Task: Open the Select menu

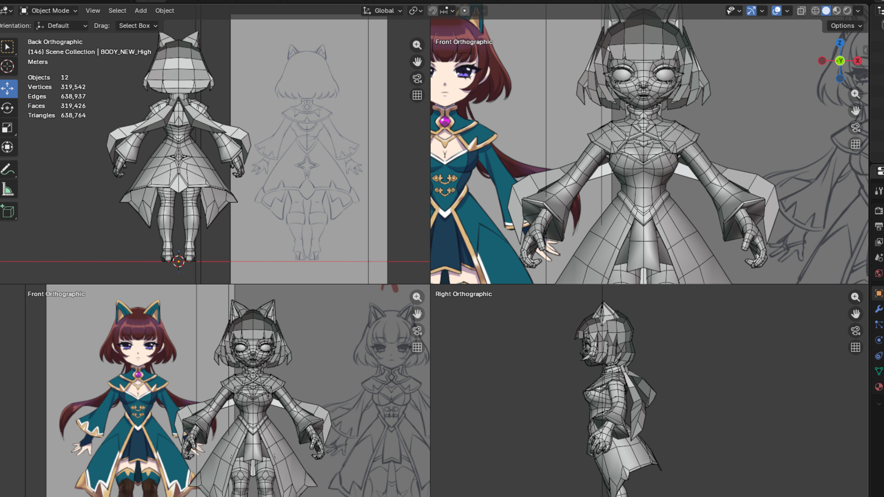Action: click(x=117, y=11)
